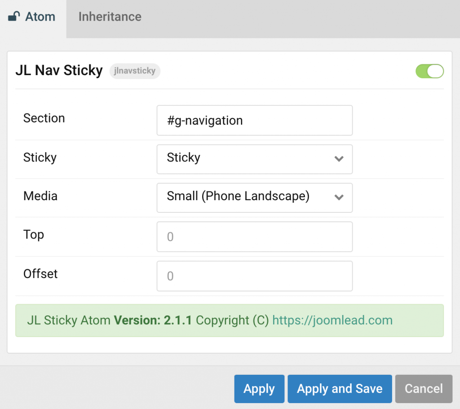Select the Top value input field

coord(254,237)
